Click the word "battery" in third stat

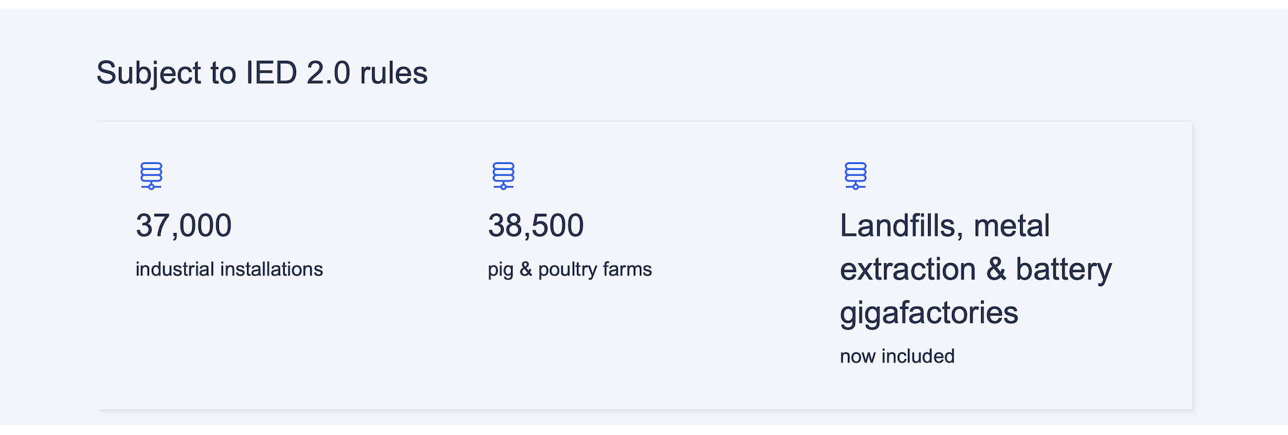point(1064,270)
